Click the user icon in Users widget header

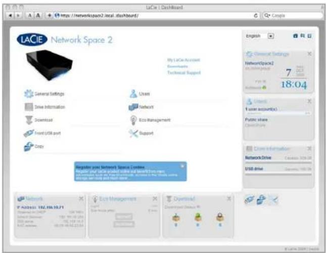click(x=249, y=102)
